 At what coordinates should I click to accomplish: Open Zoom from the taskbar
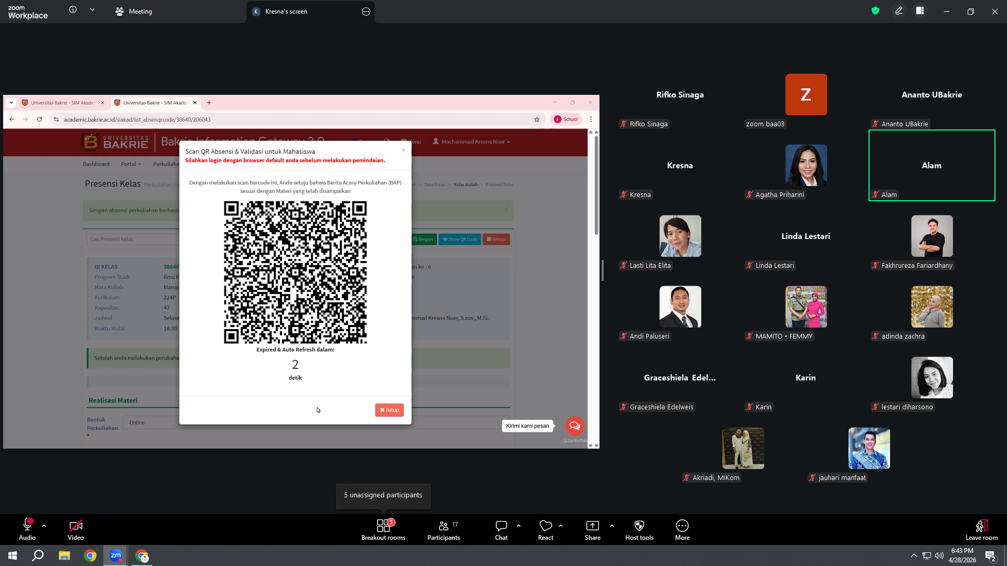click(115, 556)
